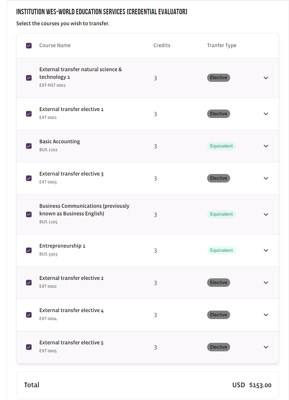Viewport: 289px width, 400px height.
Task: Expand External transfer elective 5 chevron
Action: (x=266, y=347)
